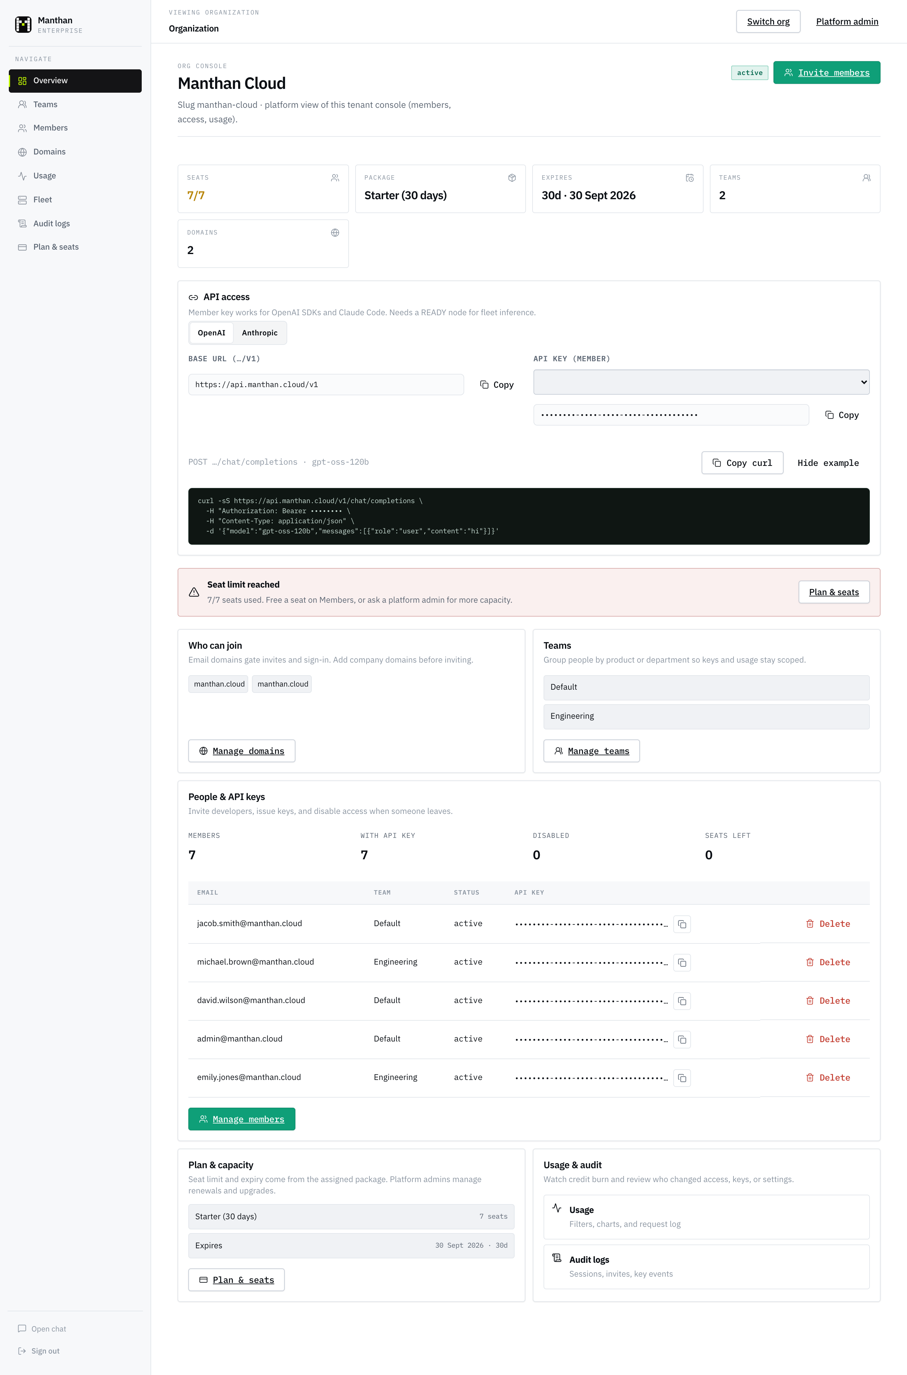This screenshot has height=1375, width=907.
Task: Switch to the Anthropic tab
Action: pos(260,333)
